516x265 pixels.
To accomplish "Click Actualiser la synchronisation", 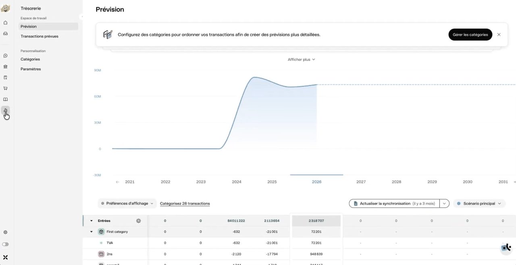I will pos(394,204).
